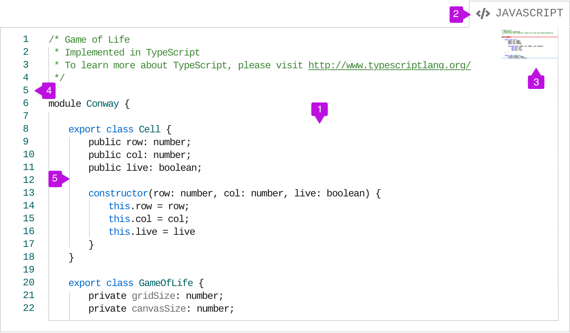This screenshot has width=570, height=333.
Task: Click the purple callout badge numbered 3
Action: click(536, 82)
